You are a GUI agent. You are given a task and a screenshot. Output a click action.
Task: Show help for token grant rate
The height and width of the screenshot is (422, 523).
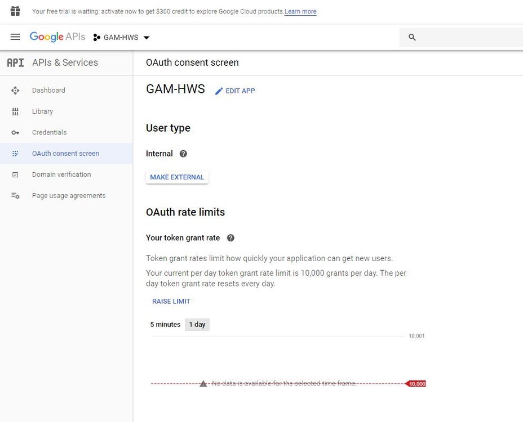pyautogui.click(x=231, y=238)
